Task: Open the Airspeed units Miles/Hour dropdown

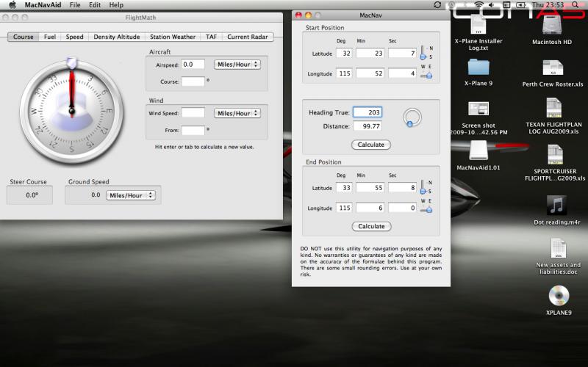Action: pos(237,65)
